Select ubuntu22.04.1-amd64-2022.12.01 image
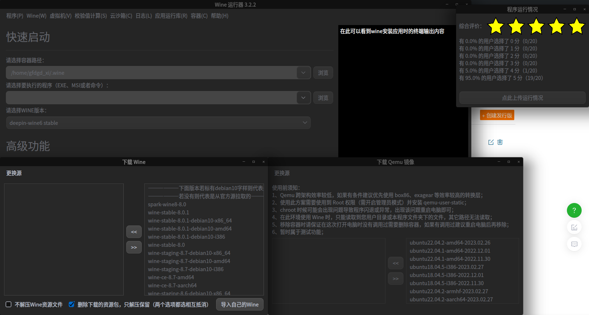The image size is (589, 315). pos(450,251)
